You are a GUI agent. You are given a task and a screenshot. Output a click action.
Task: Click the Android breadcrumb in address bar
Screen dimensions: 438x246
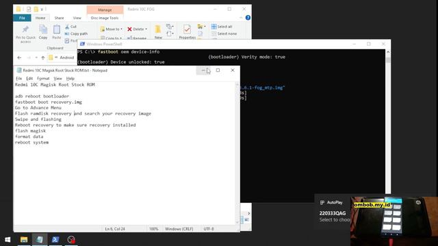[x=67, y=57]
